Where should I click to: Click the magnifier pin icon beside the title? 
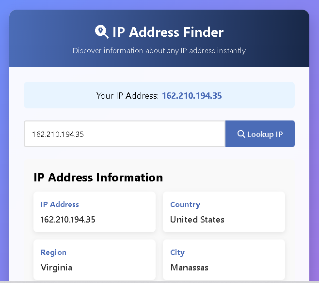tap(101, 32)
